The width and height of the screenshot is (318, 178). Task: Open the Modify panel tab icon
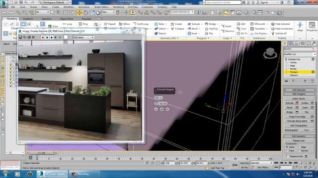[291, 44]
